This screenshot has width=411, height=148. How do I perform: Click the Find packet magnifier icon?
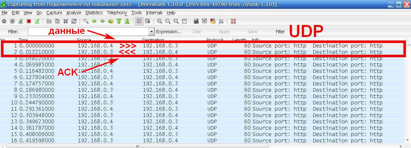(86, 21)
